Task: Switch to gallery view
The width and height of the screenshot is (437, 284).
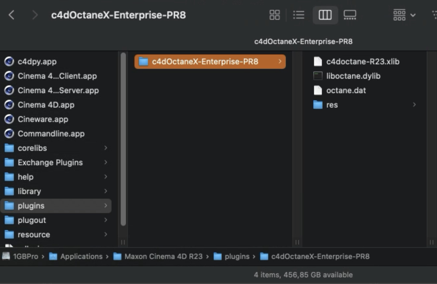Action: [x=350, y=15]
